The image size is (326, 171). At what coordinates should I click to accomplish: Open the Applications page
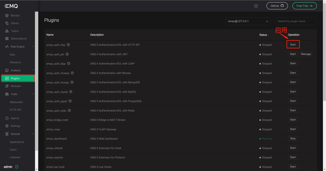(17, 142)
